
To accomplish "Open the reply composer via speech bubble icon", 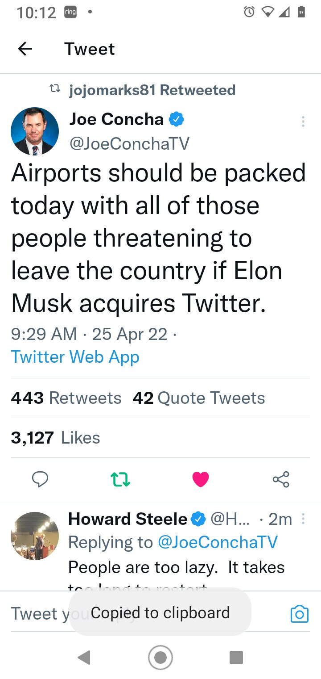I will click(40, 479).
